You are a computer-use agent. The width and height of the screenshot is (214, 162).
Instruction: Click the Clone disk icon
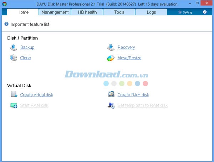point(14,58)
